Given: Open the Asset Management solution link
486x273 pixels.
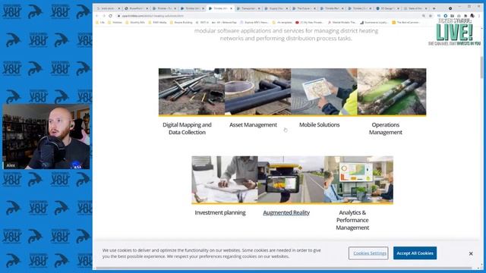Looking at the screenshot, I should pyautogui.click(x=253, y=124).
